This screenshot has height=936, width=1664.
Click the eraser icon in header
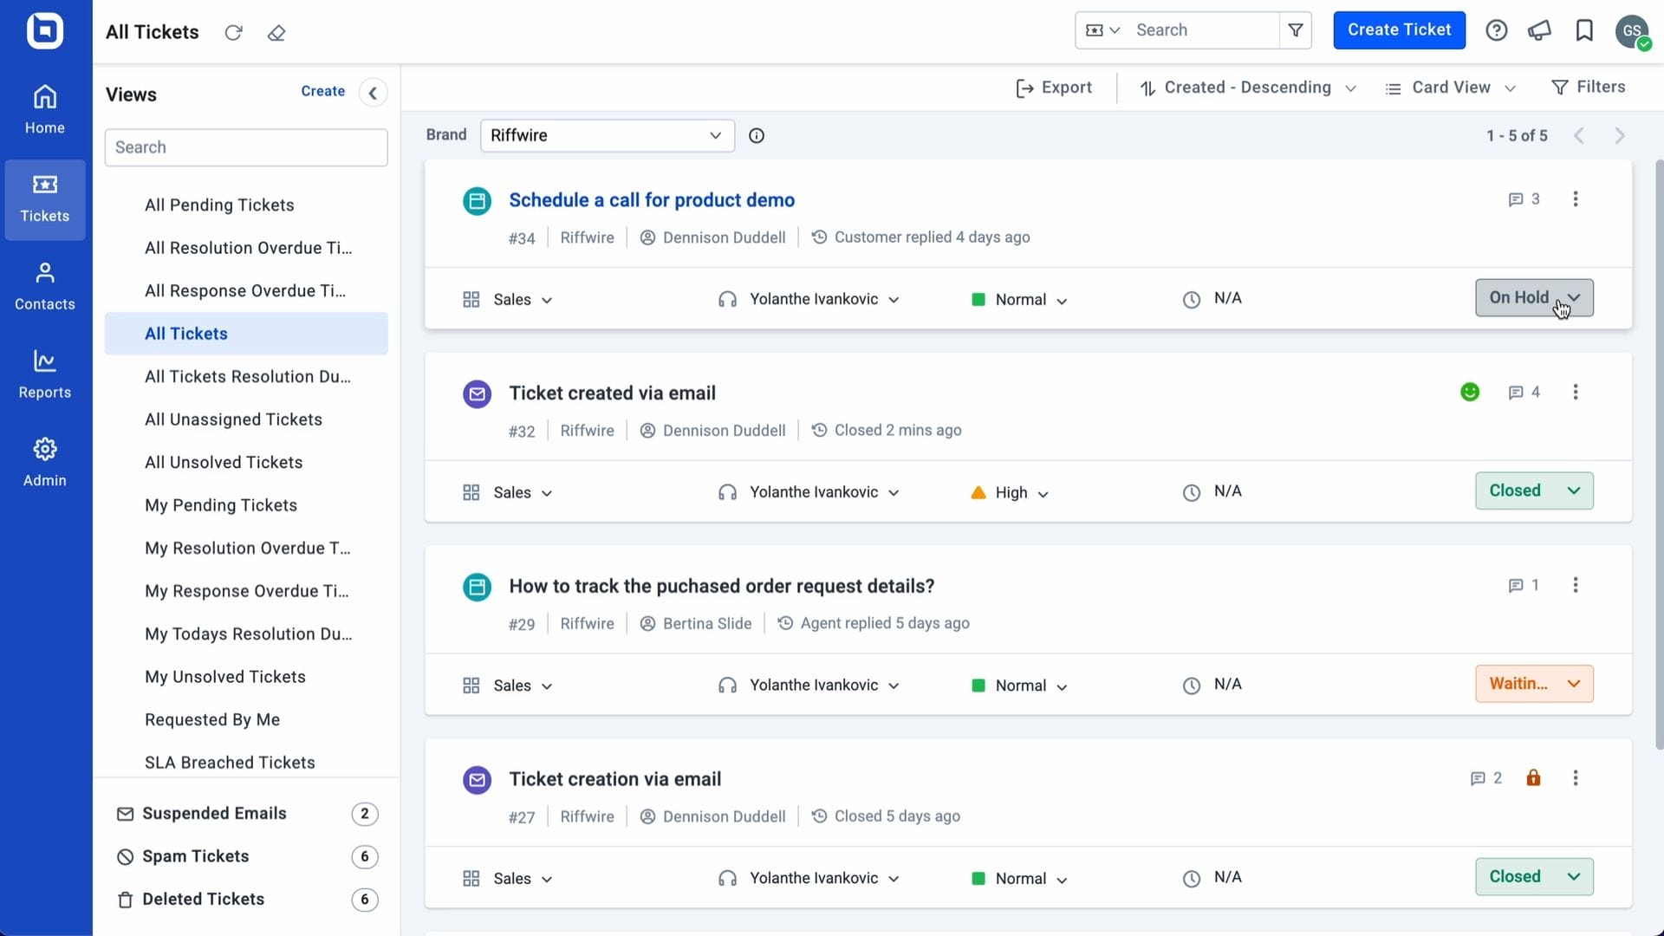pos(276,33)
